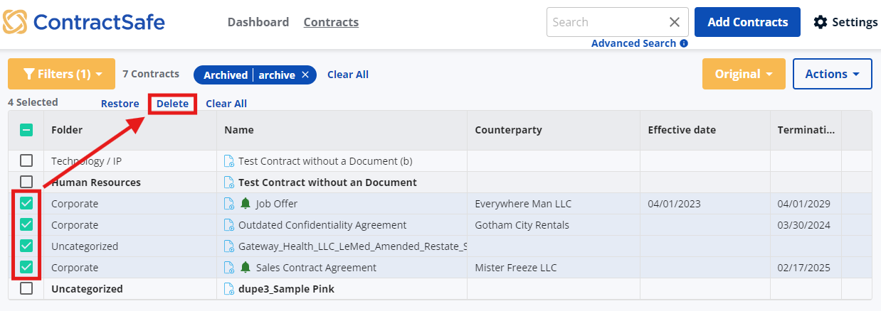Focus the Search input field
This screenshot has width=881, height=311.
tap(607, 22)
